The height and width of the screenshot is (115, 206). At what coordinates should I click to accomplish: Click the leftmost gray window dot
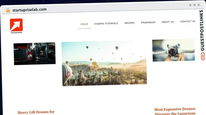[x=190, y=5]
